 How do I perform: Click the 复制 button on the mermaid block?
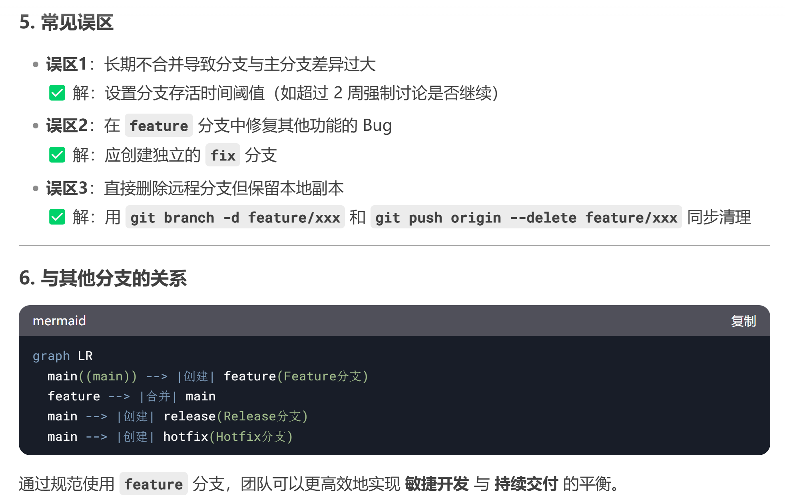(743, 321)
